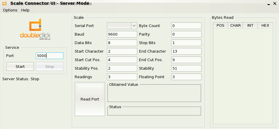
Task: Click into the Parity field
Action: click(186, 34)
